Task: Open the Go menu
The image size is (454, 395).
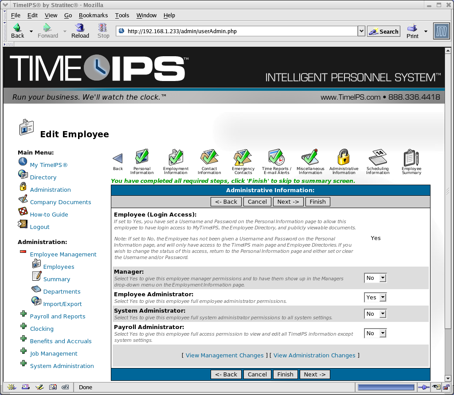Action: click(68, 15)
